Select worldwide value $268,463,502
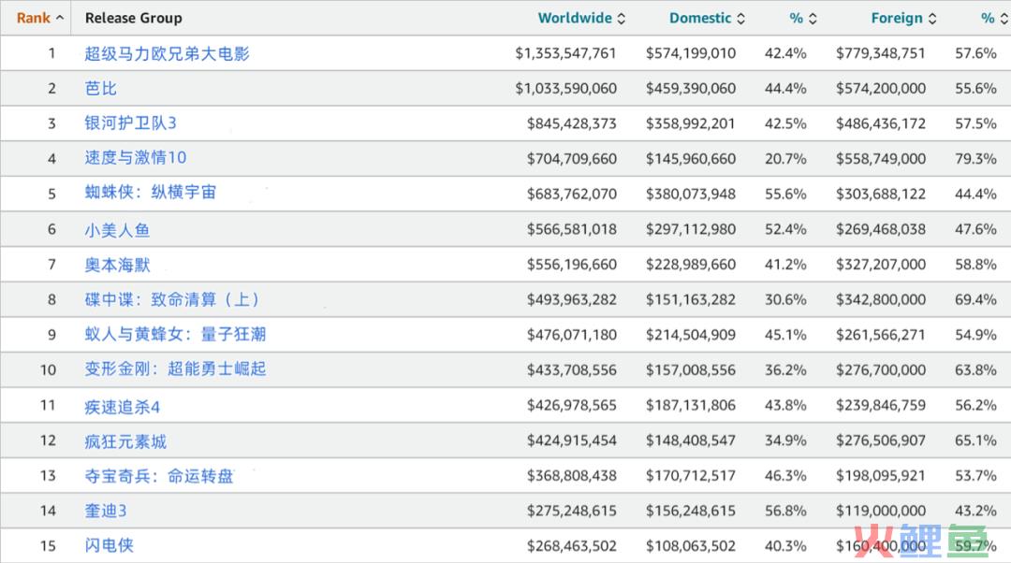The width and height of the screenshot is (1011, 563). 571,546
